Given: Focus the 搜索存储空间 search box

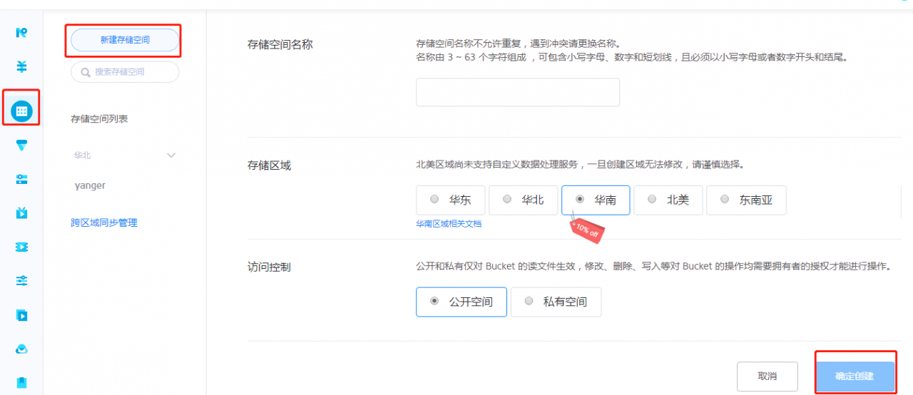Looking at the screenshot, I should [x=125, y=72].
